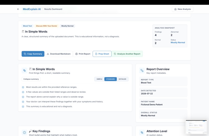Click the link icon beside Report Overview
Screen dimensions: 209x136
(x=142, y=70)
